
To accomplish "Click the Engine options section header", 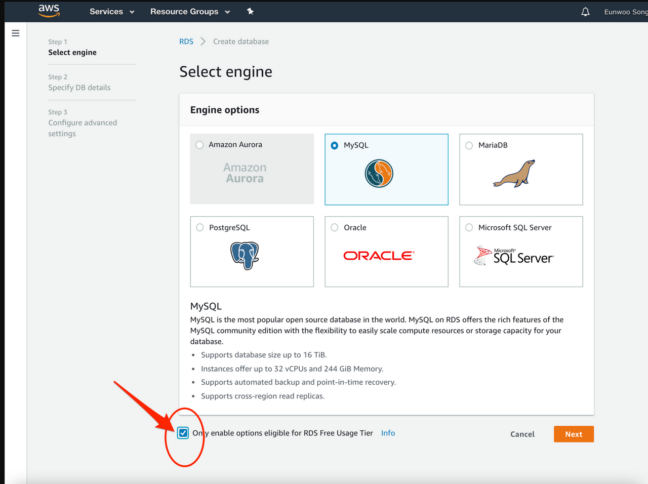I will (225, 110).
